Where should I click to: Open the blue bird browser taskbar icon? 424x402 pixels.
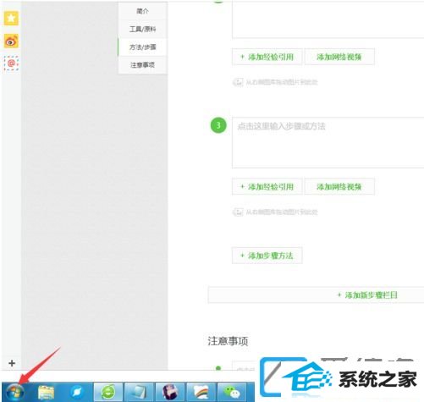coord(77,393)
